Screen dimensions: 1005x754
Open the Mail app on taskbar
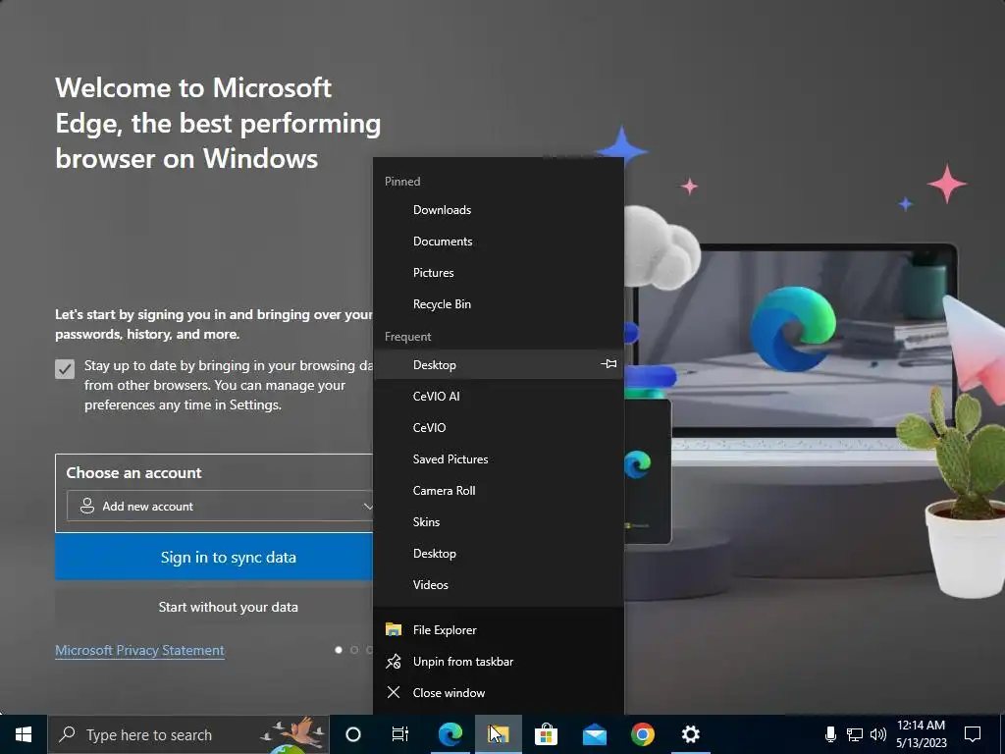(594, 734)
